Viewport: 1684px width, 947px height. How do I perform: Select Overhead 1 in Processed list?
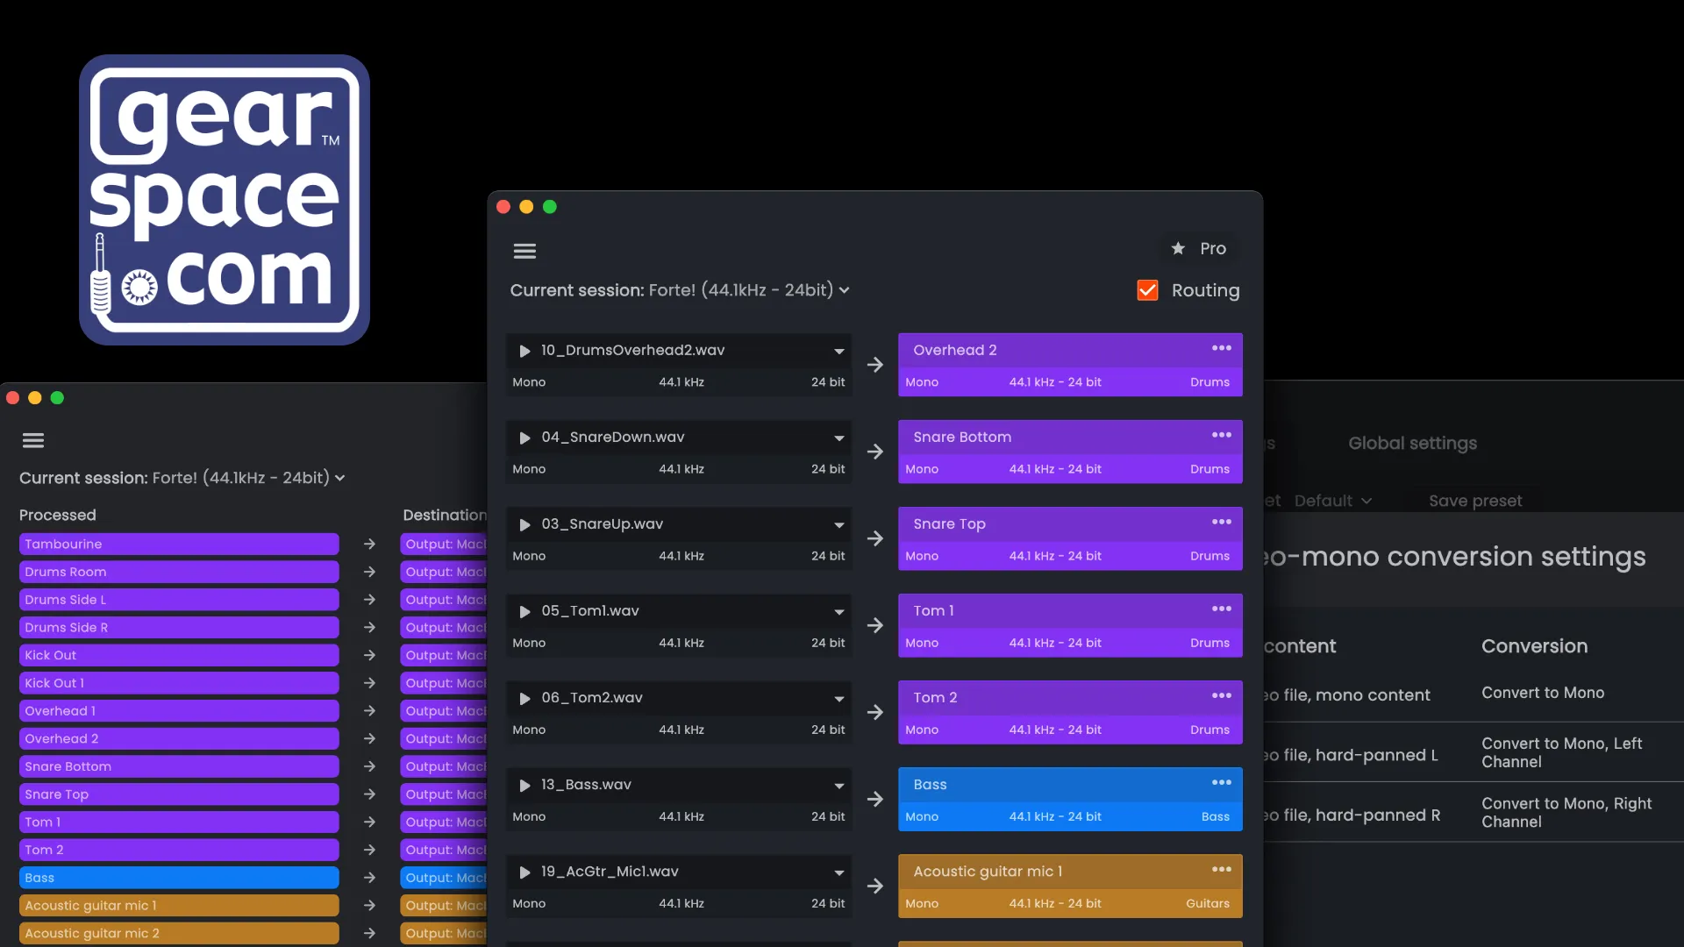tap(179, 711)
